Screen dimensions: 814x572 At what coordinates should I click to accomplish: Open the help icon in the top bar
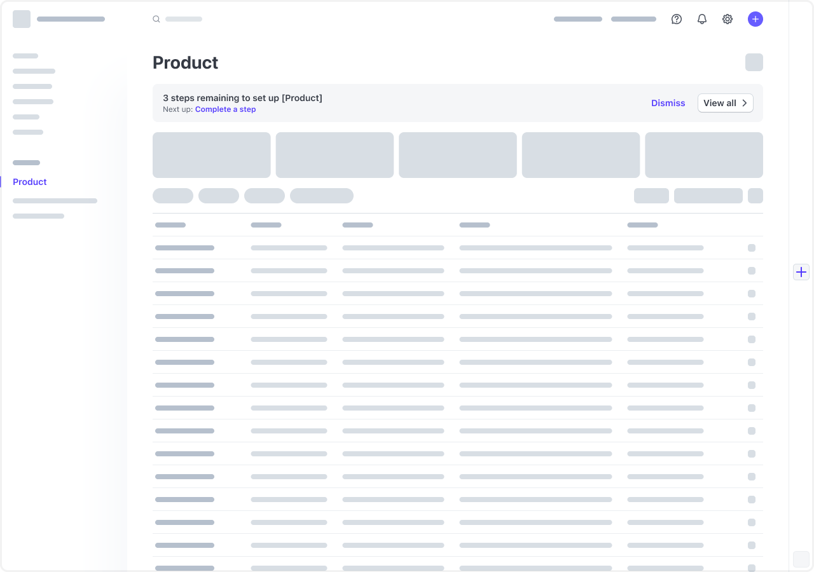(x=676, y=19)
